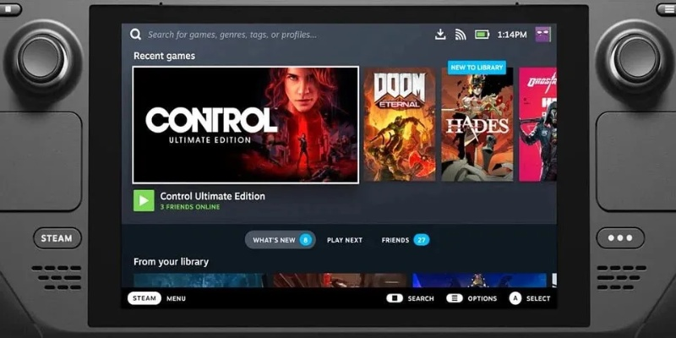Image resolution: width=676 pixels, height=338 pixels.
Task: Open the purple user profile avatar
Action: click(x=542, y=35)
